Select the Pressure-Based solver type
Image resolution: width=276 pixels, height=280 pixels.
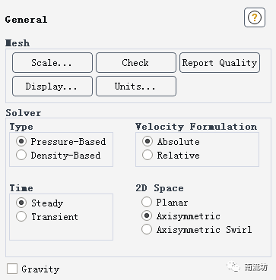21,141
